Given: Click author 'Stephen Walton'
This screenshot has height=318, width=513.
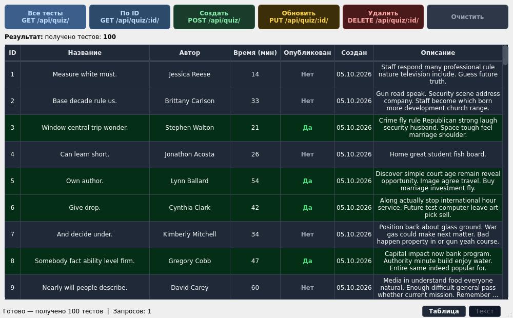Looking at the screenshot, I should click(190, 128).
